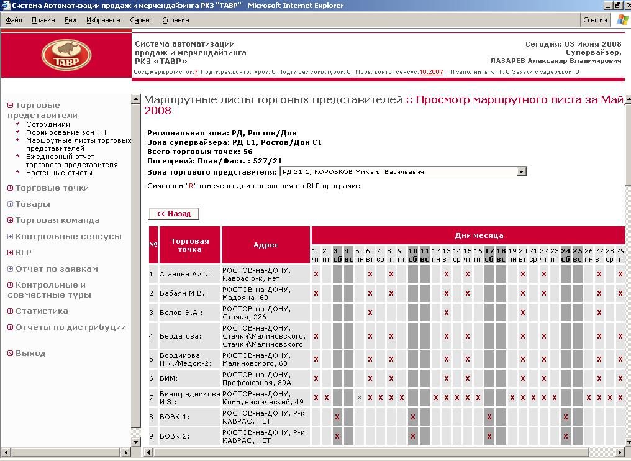Click the Адрес column header
Image resolution: width=631 pixels, height=461 pixels.
[x=266, y=245]
